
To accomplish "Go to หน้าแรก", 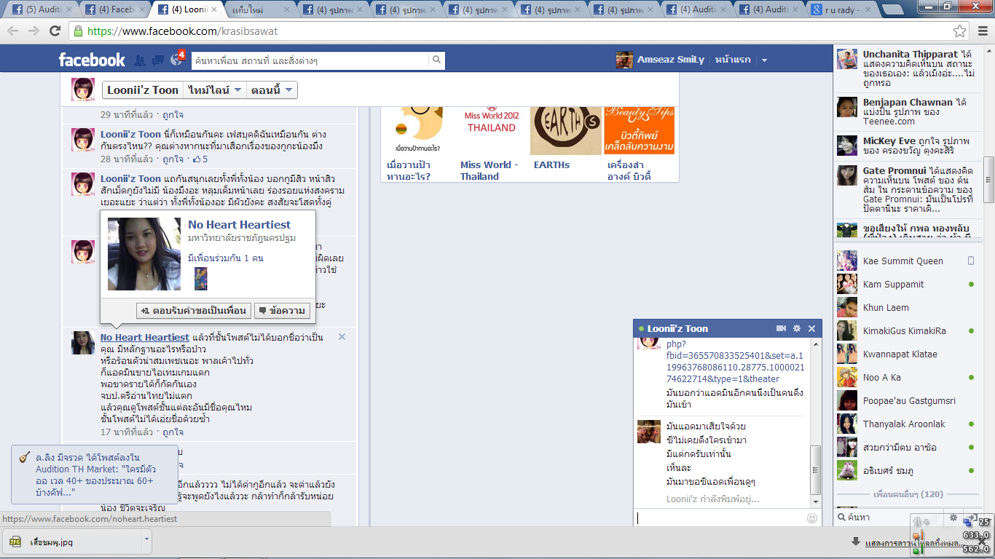I will [x=733, y=60].
